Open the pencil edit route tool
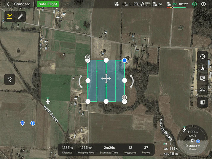Screen dimensions: 212x159 [20, 16]
